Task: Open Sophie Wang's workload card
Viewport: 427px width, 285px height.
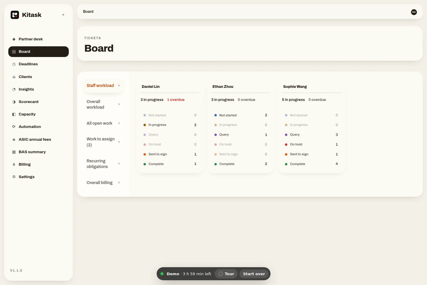Action: tap(311, 127)
